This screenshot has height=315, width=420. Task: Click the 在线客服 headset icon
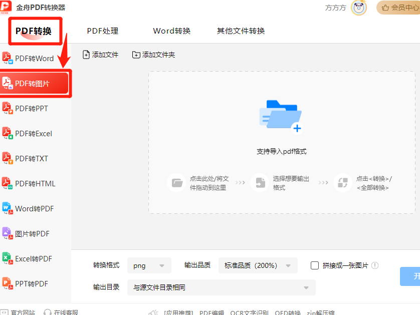48,312
